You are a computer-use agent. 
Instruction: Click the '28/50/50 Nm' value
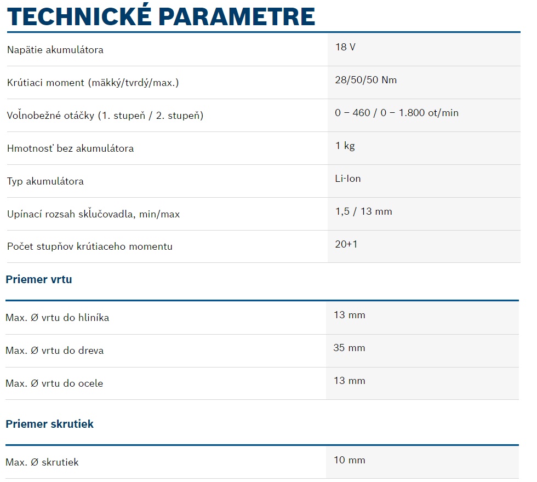pyautogui.click(x=366, y=80)
